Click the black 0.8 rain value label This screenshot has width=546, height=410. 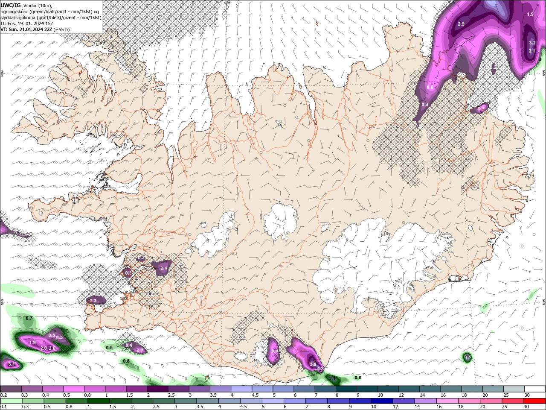(x=126, y=361)
